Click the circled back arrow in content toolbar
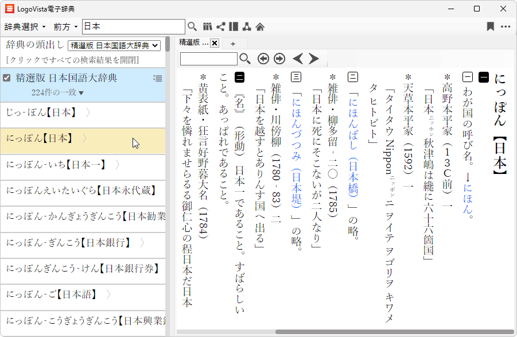Viewport: 517px width, 337px height. [x=263, y=59]
